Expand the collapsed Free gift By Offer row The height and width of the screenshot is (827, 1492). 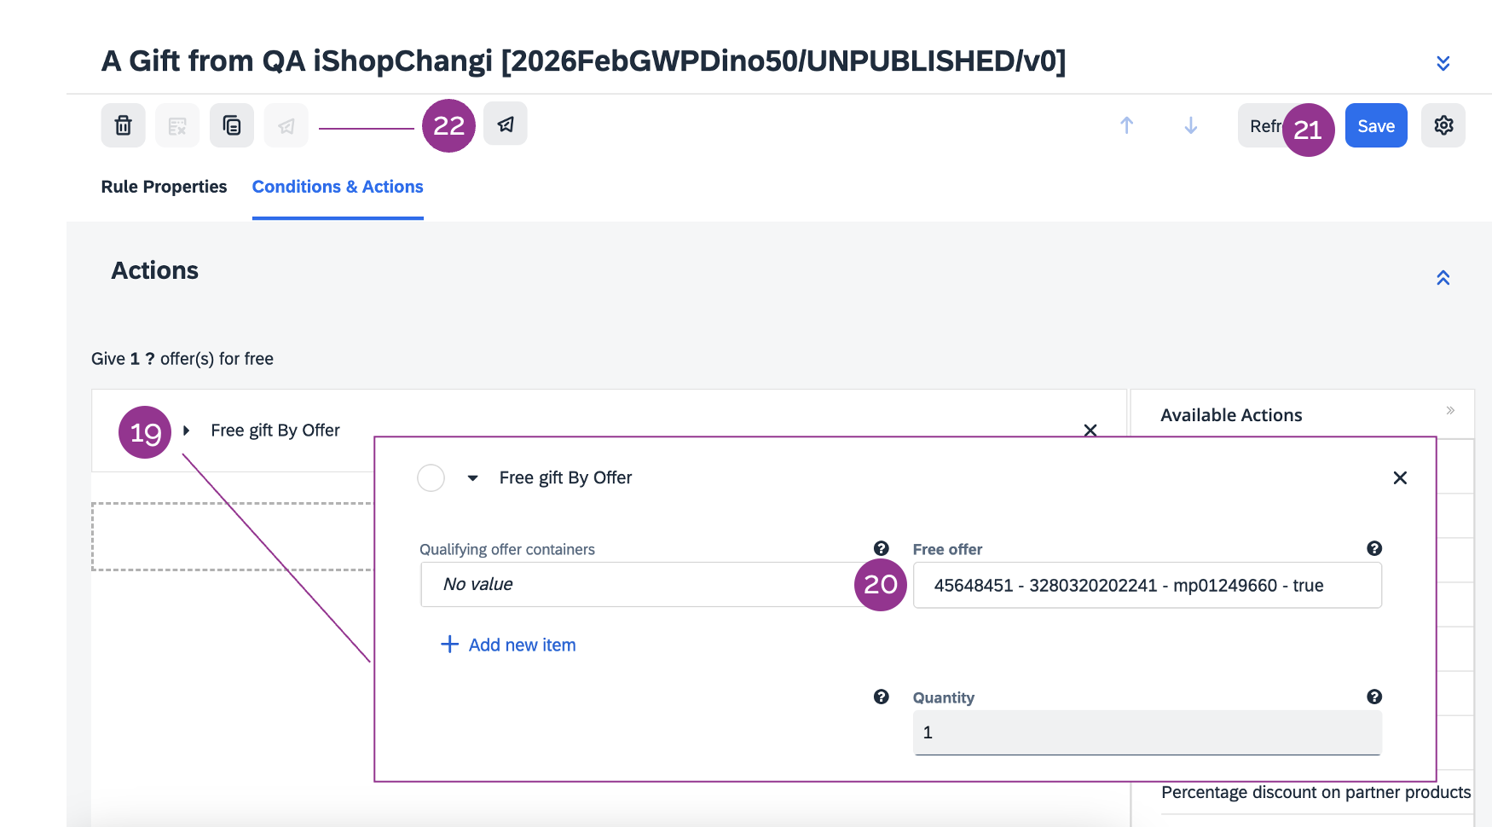click(186, 431)
